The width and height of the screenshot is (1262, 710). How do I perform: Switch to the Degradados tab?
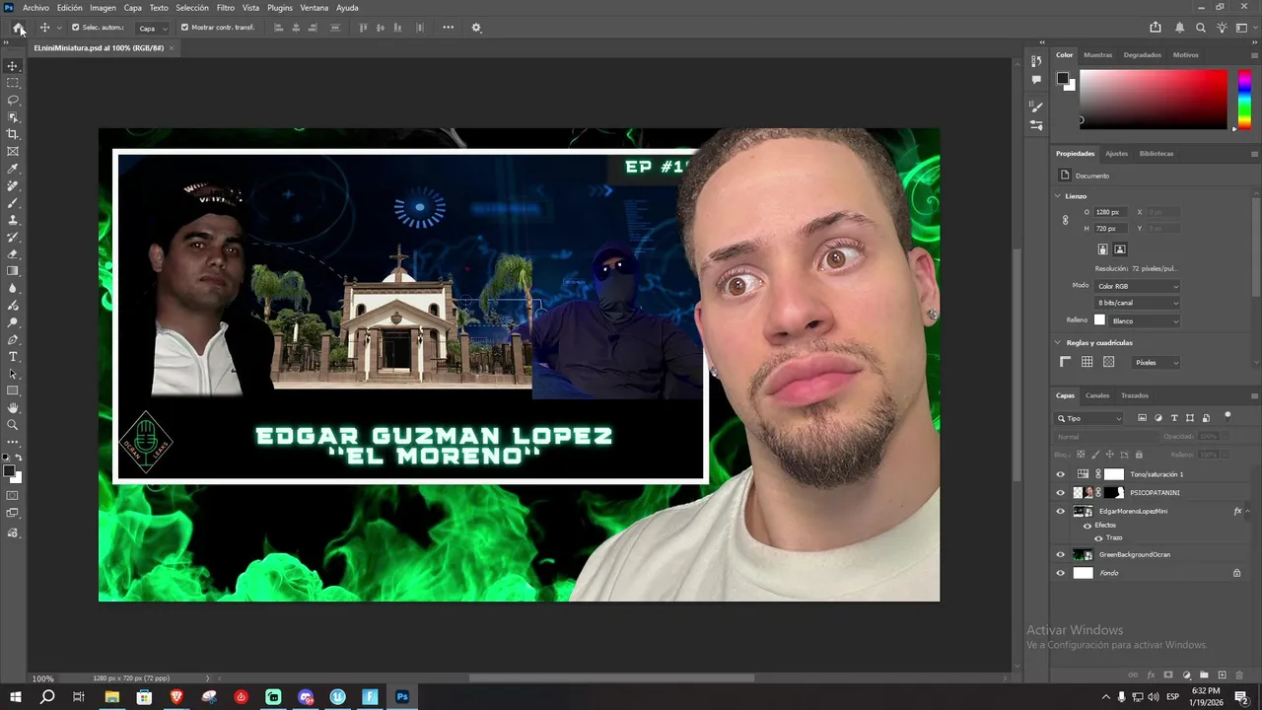(x=1142, y=55)
